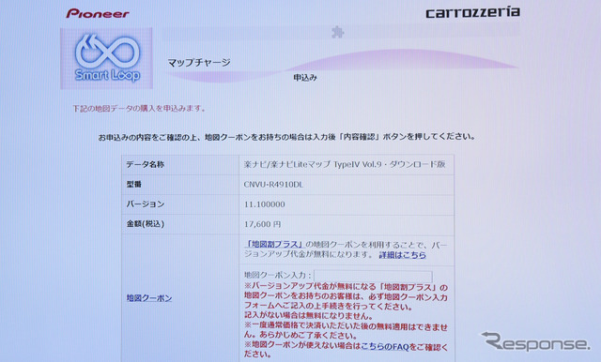The height and width of the screenshot is (362, 601).
Task: Click the Pioneer logo
Action: point(98,14)
